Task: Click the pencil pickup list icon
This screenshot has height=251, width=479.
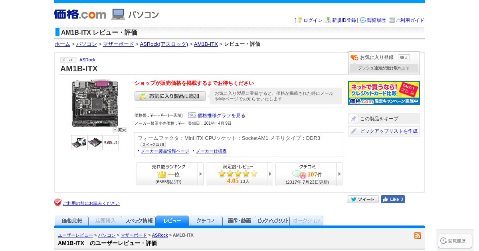Action: (354, 131)
